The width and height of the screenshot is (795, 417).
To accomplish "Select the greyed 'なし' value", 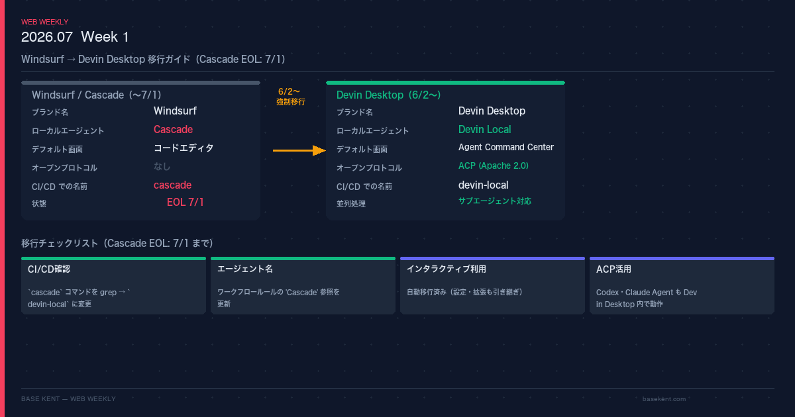I will (x=162, y=166).
